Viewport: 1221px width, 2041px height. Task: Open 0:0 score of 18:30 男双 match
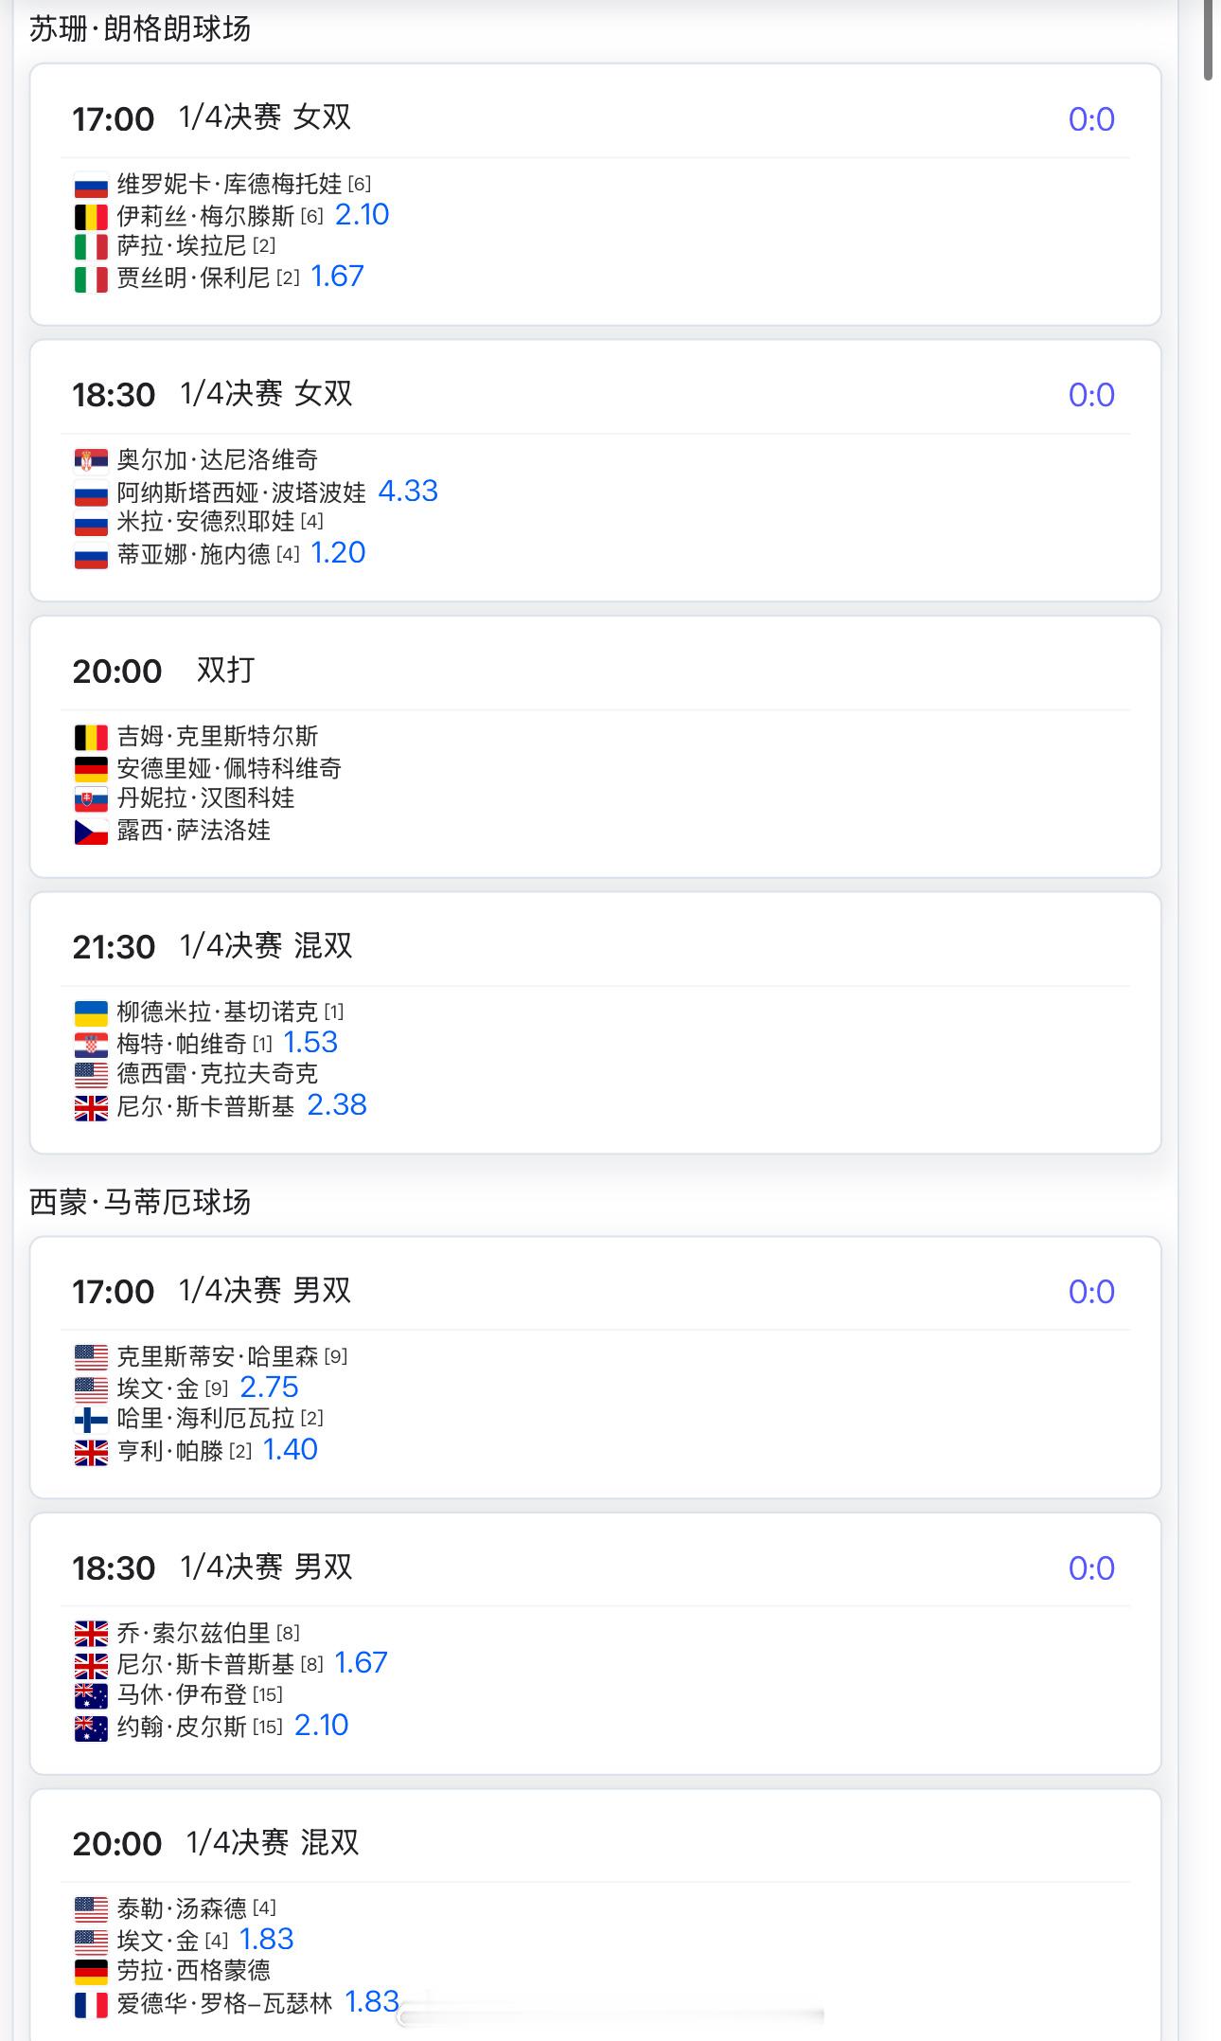(x=1091, y=1568)
